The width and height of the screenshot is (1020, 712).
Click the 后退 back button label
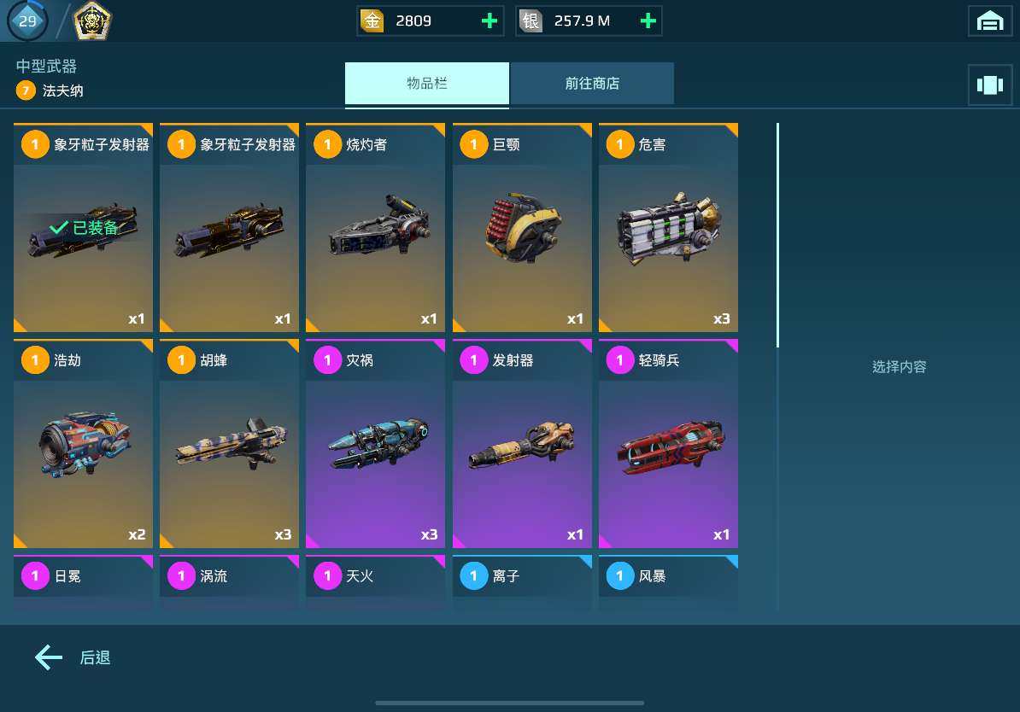(95, 657)
